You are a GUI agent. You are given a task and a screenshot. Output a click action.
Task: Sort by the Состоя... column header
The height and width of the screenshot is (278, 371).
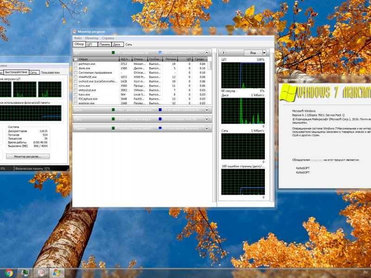(x=155, y=59)
